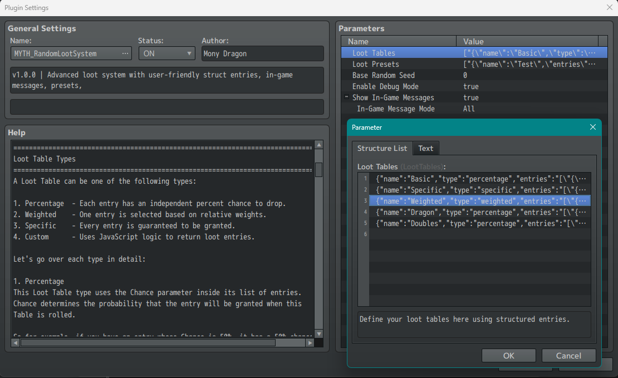This screenshot has height=378, width=618.
Task: Select the Dragon loot table entry
Action: point(480,213)
